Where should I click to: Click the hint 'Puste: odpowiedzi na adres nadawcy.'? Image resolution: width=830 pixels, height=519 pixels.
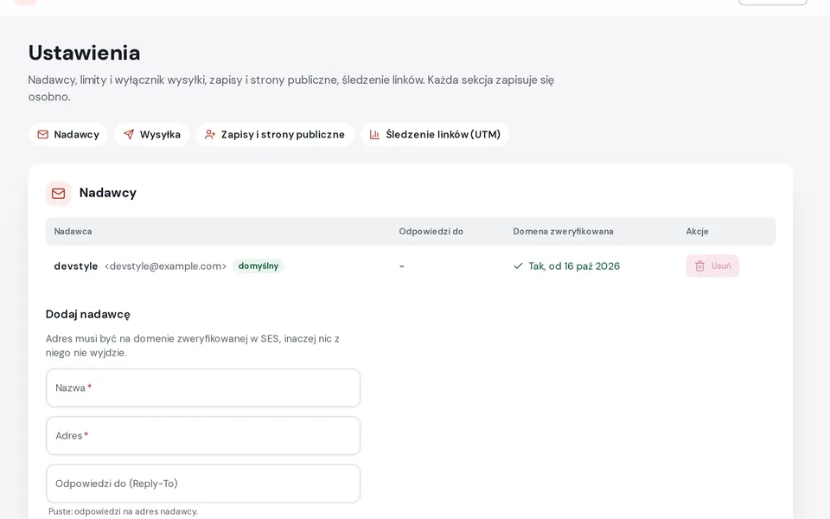point(124,511)
